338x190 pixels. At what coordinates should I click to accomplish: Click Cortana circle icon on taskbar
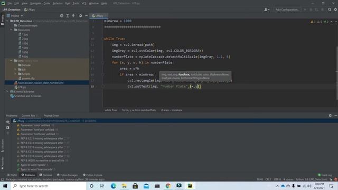91,186
